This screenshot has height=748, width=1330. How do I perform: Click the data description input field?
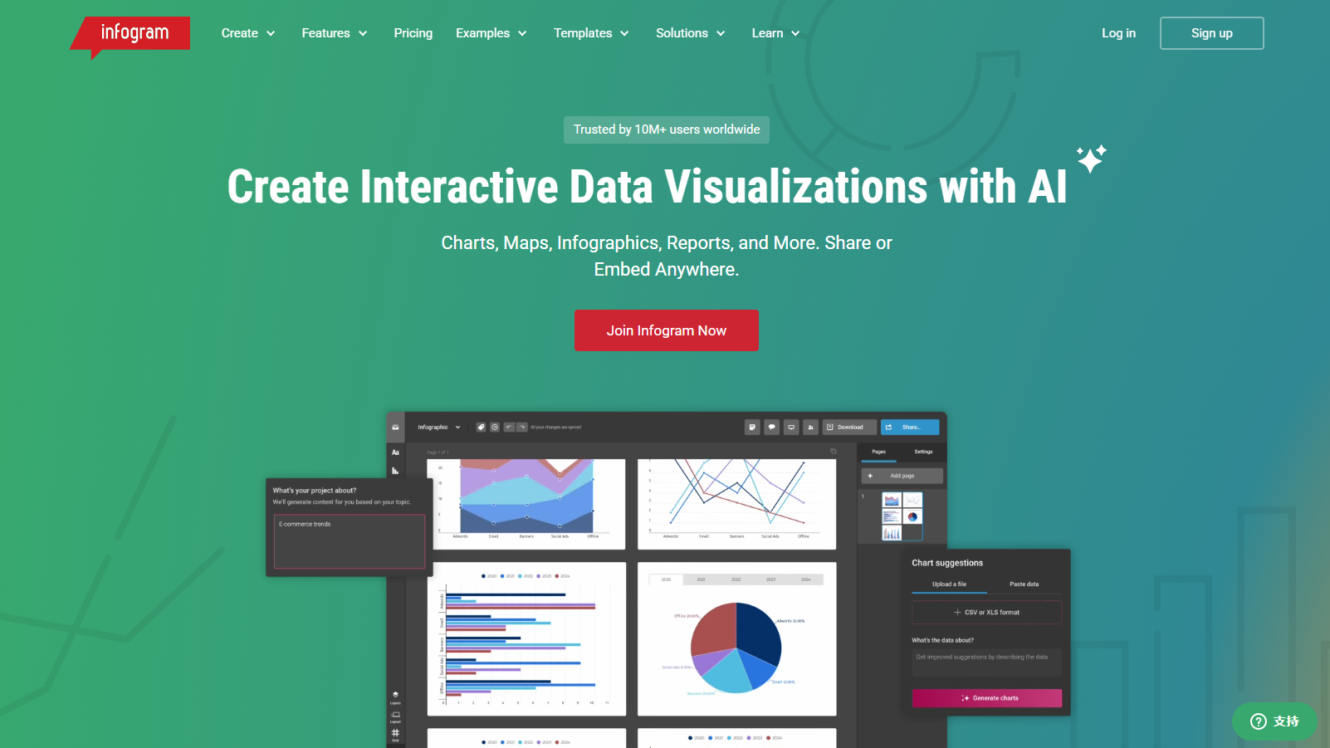click(987, 662)
